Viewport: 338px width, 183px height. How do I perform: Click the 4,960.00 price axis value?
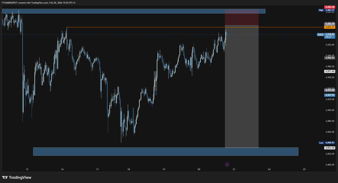click(x=330, y=77)
